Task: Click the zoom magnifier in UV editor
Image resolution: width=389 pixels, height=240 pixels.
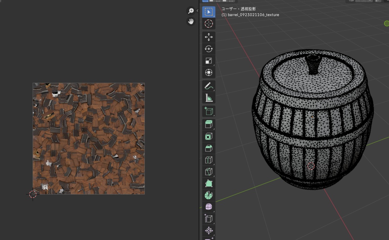Action: 191,11
